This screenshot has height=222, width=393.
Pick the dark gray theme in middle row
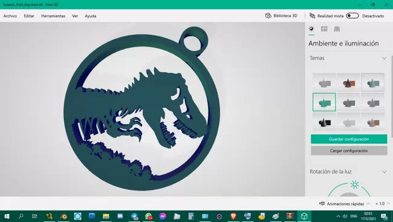tap(349, 102)
